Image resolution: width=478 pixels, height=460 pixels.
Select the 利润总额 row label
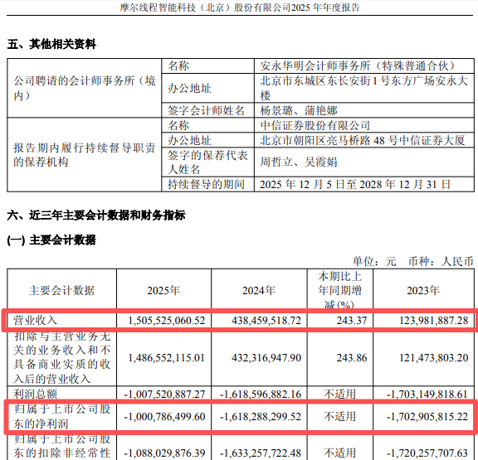[x=35, y=394]
